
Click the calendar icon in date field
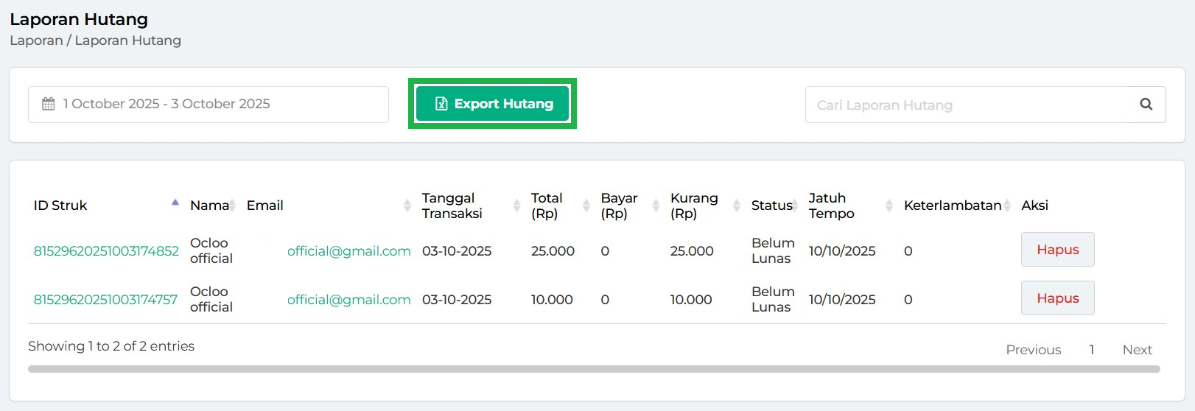[x=49, y=104]
